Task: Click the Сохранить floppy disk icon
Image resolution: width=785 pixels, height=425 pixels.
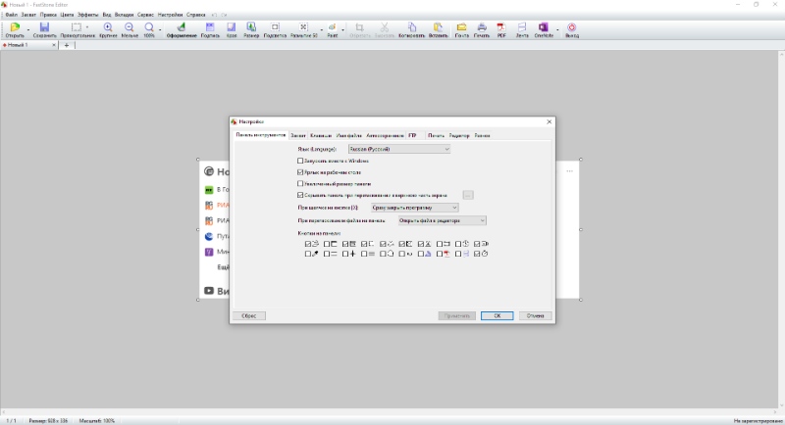Action: (44, 29)
